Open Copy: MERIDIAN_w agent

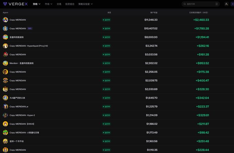click(19, 106)
